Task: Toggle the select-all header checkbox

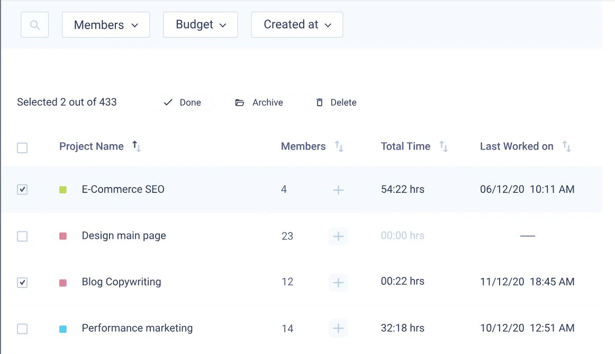Action: (22, 148)
